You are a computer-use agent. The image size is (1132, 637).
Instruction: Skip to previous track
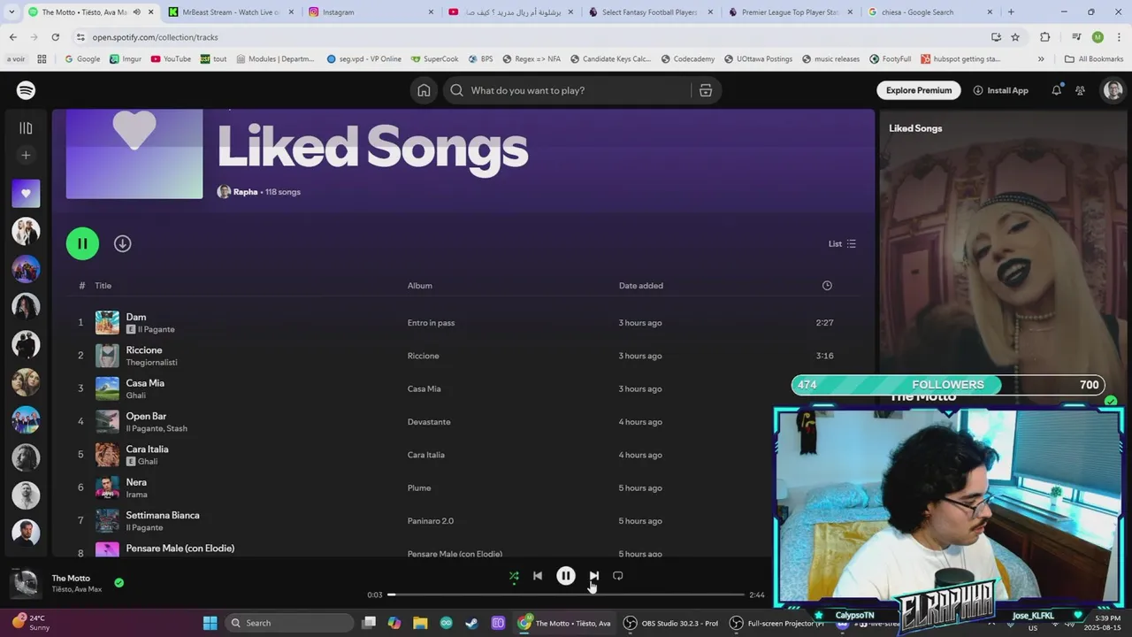click(538, 576)
